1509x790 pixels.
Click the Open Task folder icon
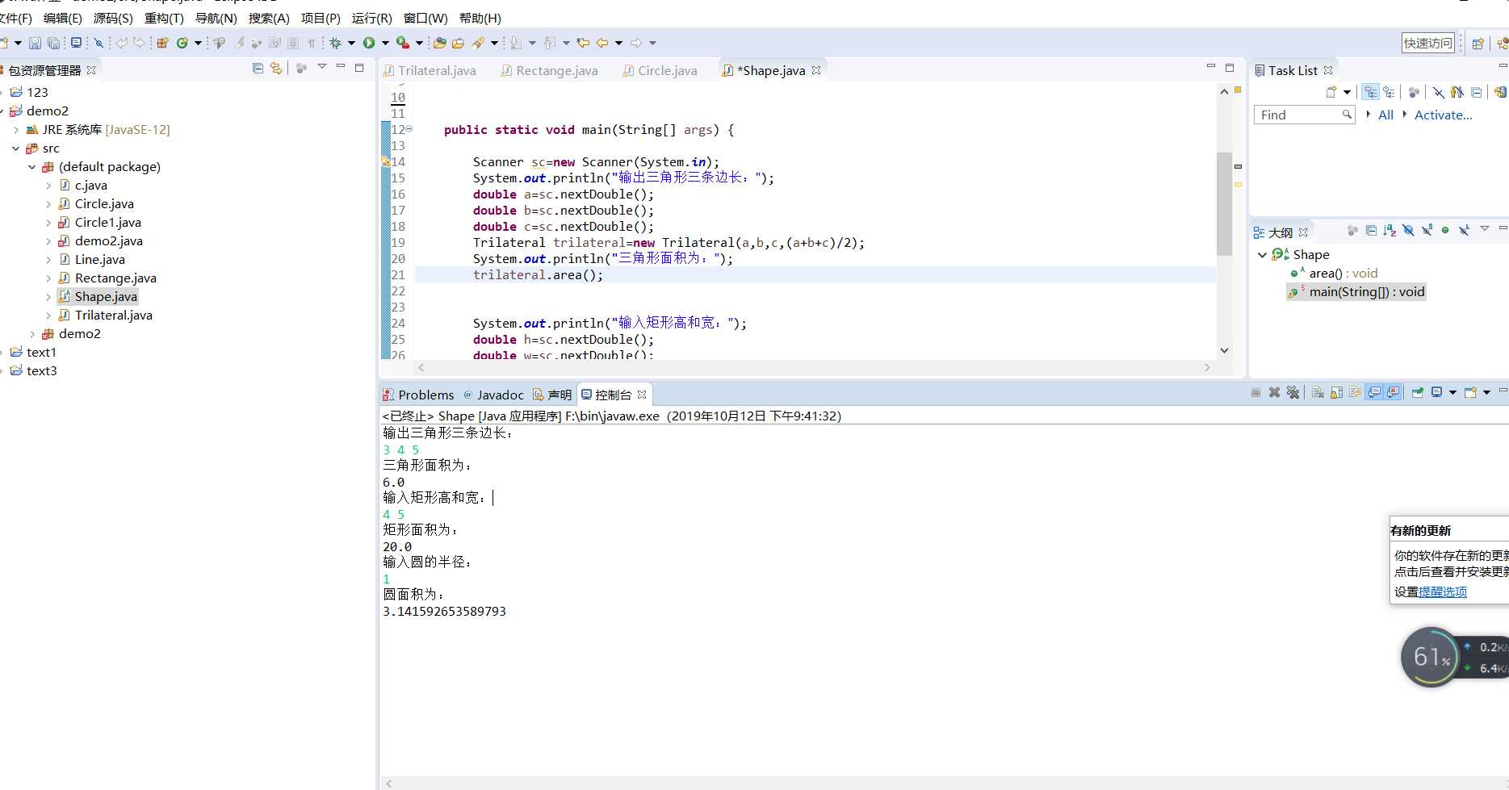(x=458, y=43)
